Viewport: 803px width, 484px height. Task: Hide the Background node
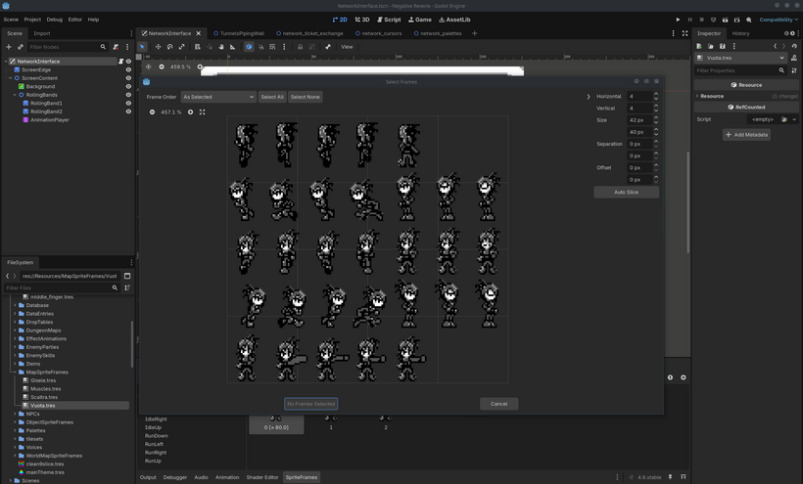tap(128, 86)
